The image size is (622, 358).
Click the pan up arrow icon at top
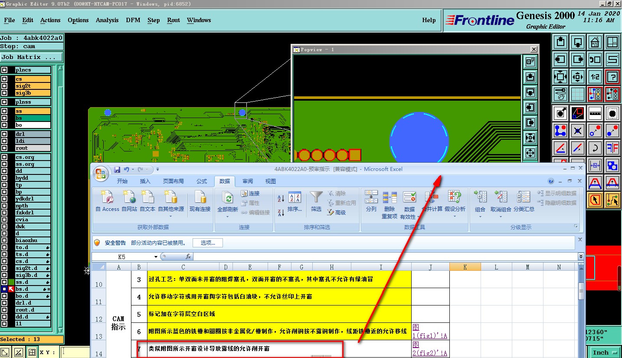[x=560, y=43]
